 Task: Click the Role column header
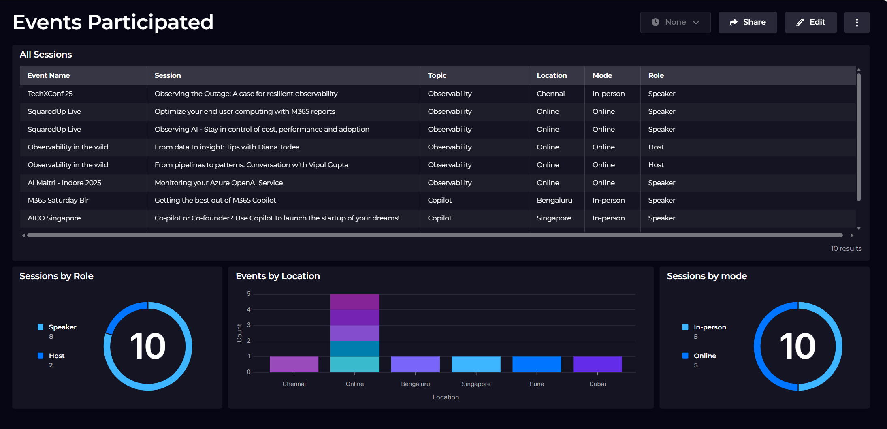(656, 75)
